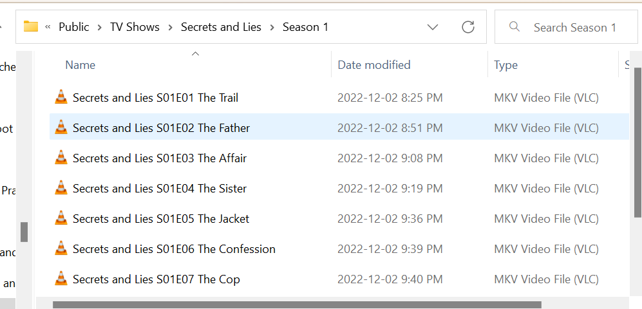Open address bar history dropdown
Viewport: 642px width, 309px height.
pos(433,27)
